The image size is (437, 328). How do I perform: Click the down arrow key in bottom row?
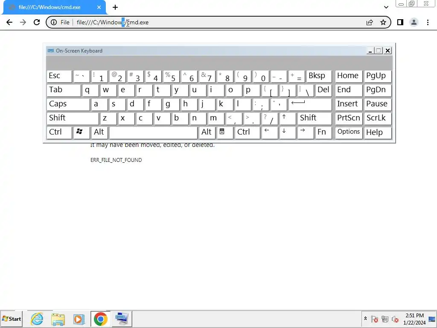[x=288, y=132]
